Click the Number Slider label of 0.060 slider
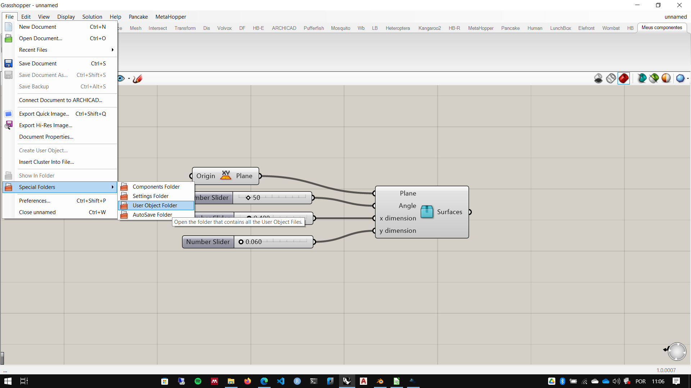 [x=208, y=242]
